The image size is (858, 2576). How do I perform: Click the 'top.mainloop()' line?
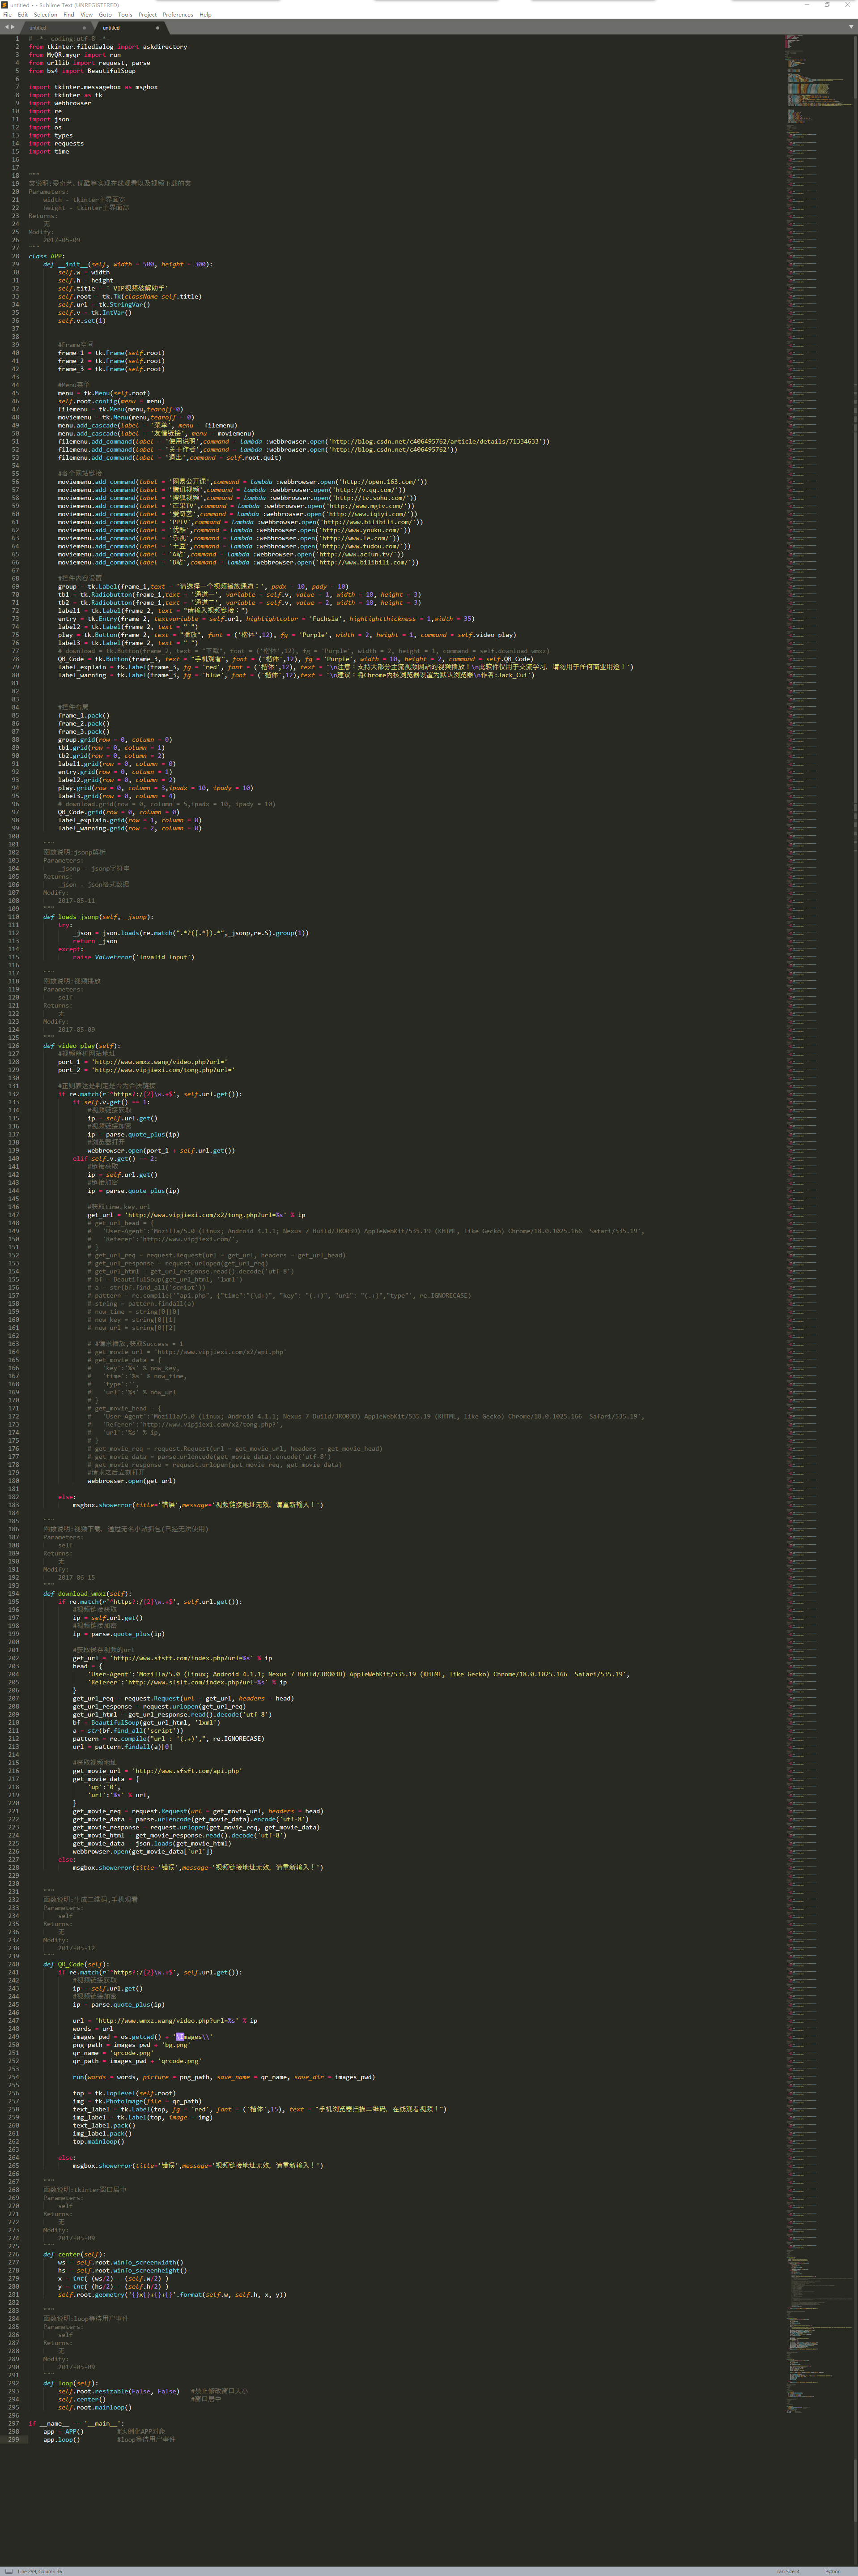pos(98,2141)
